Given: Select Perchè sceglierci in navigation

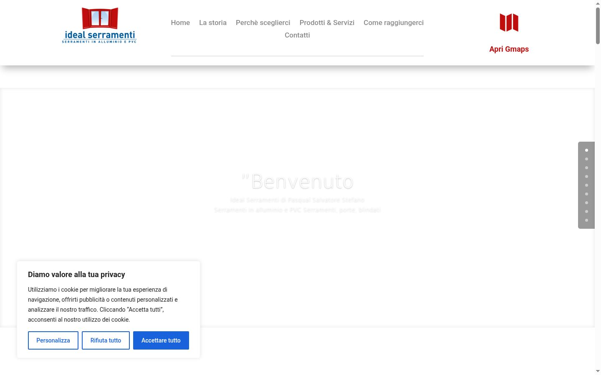Looking at the screenshot, I should 263,22.
